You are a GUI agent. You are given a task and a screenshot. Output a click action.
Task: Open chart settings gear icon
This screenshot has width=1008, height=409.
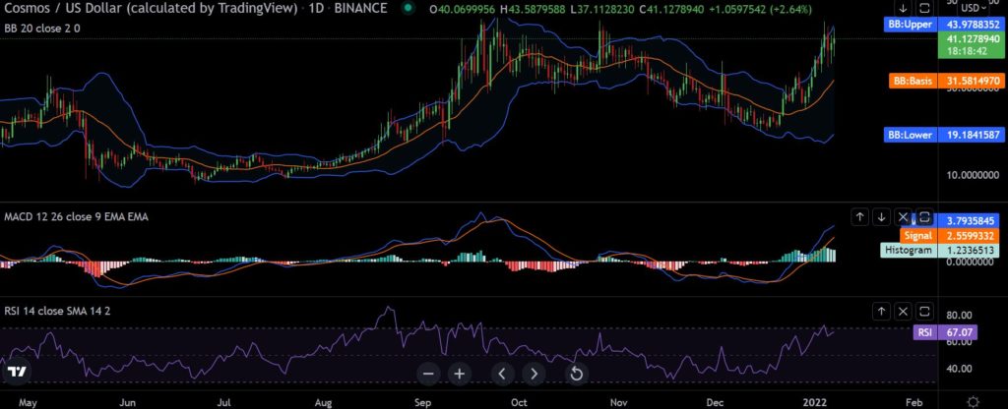(x=974, y=401)
